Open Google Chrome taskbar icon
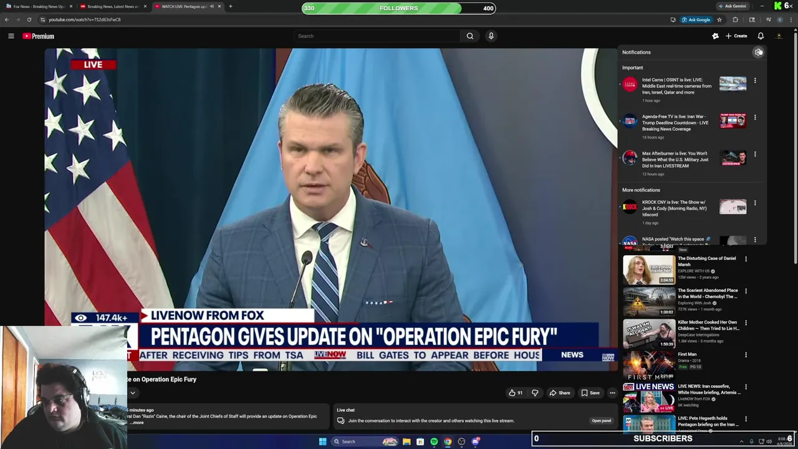This screenshot has width=798, height=449. click(x=448, y=442)
